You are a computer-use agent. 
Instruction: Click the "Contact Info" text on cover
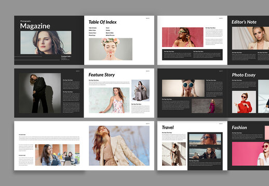[x=66, y=56]
